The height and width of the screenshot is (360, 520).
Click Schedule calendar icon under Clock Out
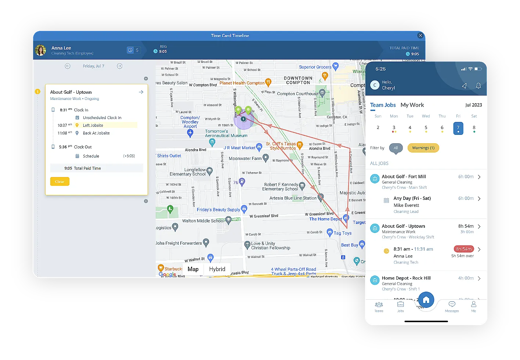[x=77, y=156]
